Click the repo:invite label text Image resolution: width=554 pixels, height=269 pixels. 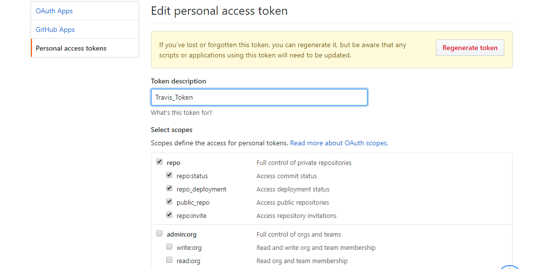[192, 215]
